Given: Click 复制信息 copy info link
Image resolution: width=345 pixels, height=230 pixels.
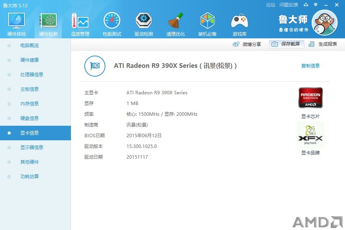Looking at the screenshot, I should pyautogui.click(x=310, y=66).
